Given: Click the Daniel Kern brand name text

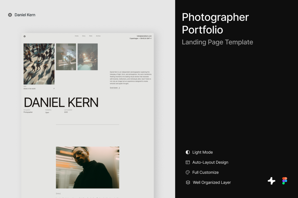Looking at the screenshot, I should 25,15.
